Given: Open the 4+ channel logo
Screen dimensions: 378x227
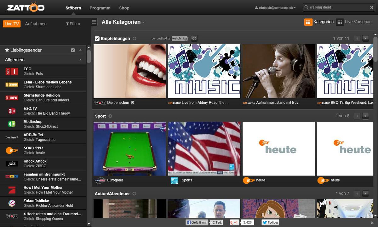Looking at the screenshot, I should click(12, 124).
